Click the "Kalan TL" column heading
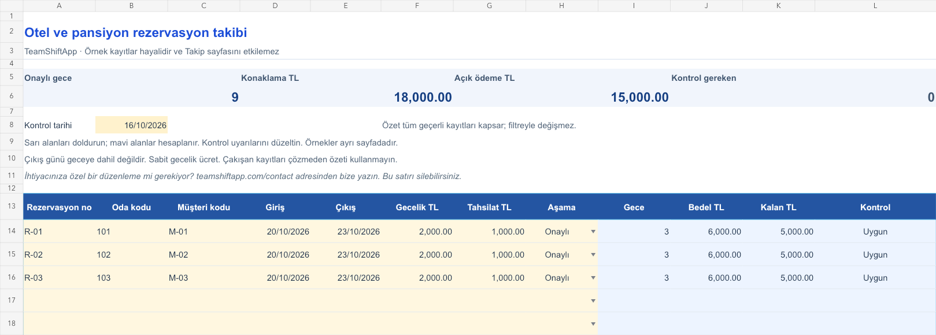936x335 pixels. [x=778, y=207]
